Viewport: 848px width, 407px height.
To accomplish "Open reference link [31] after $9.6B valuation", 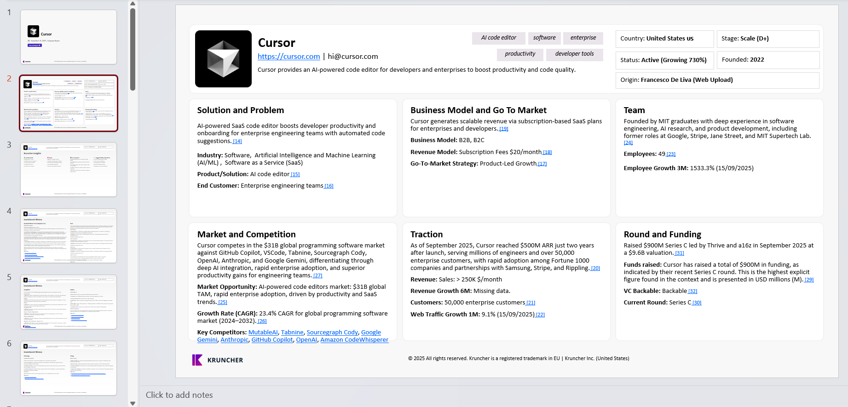I will [680, 253].
